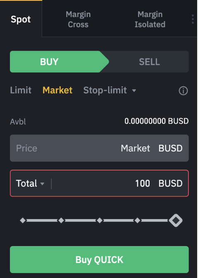Switch to the SELL side toggle
The image size is (198, 278).
(149, 62)
